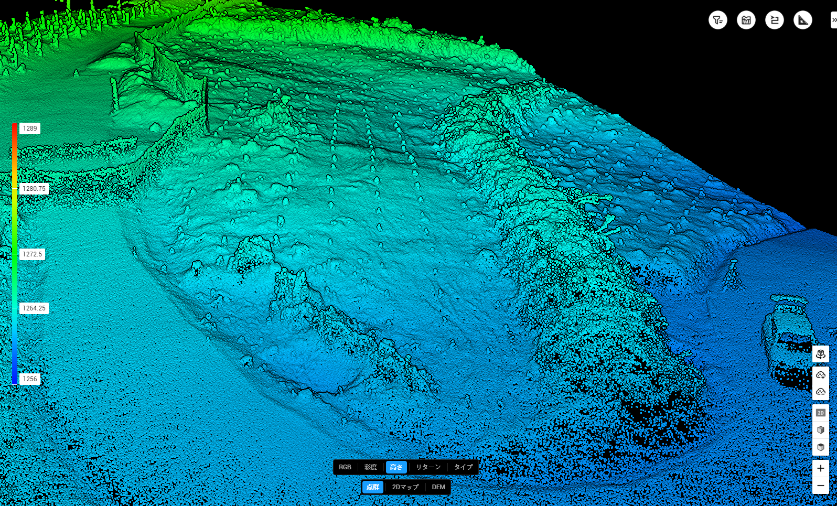Switch coloring to RGB
This screenshot has height=506, width=837.
pyautogui.click(x=345, y=467)
